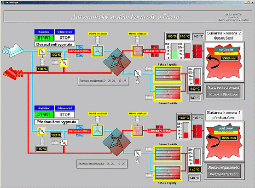The image size is (255, 188).
Task: Click Sahara 1 spirála caption of komora 2
Action: pos(168,65)
